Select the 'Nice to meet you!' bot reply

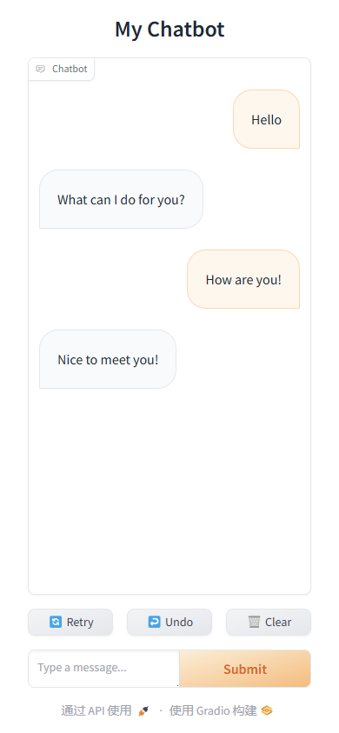tap(108, 359)
